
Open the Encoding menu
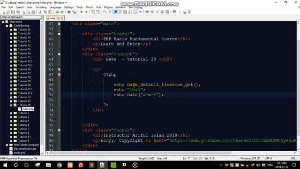(x=41, y=8)
